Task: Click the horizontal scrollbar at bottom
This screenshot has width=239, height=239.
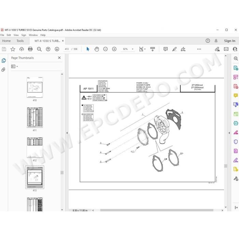Action: tap(157, 210)
